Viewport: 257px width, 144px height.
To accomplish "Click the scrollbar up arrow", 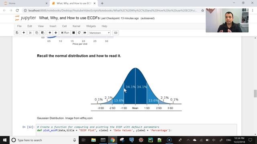I will pyautogui.click(x=255, y=38).
